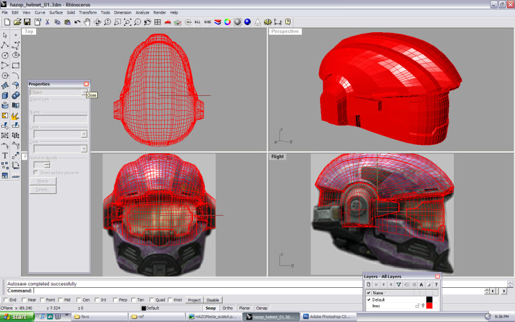Select the Polyline tool in left toolbox
The width and height of the screenshot is (515, 322).
pyautogui.click(x=5, y=45)
